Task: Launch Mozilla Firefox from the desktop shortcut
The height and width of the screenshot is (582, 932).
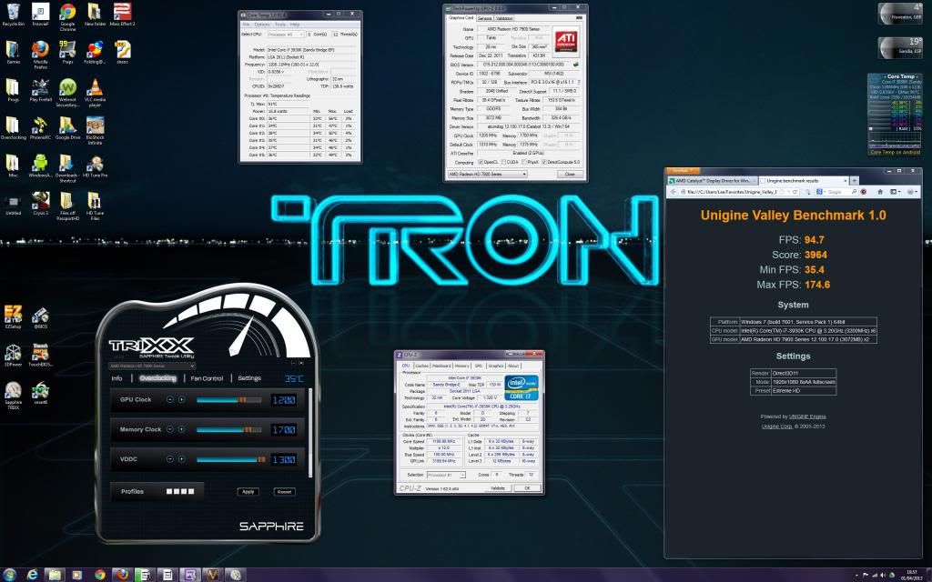Action: point(40,55)
